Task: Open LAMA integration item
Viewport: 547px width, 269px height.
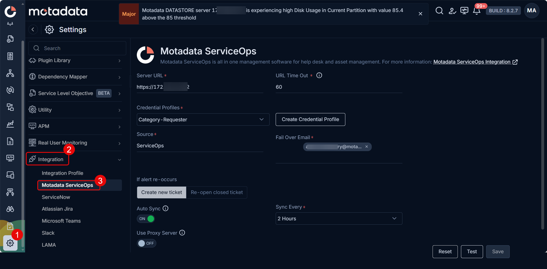Action: pyautogui.click(x=49, y=245)
